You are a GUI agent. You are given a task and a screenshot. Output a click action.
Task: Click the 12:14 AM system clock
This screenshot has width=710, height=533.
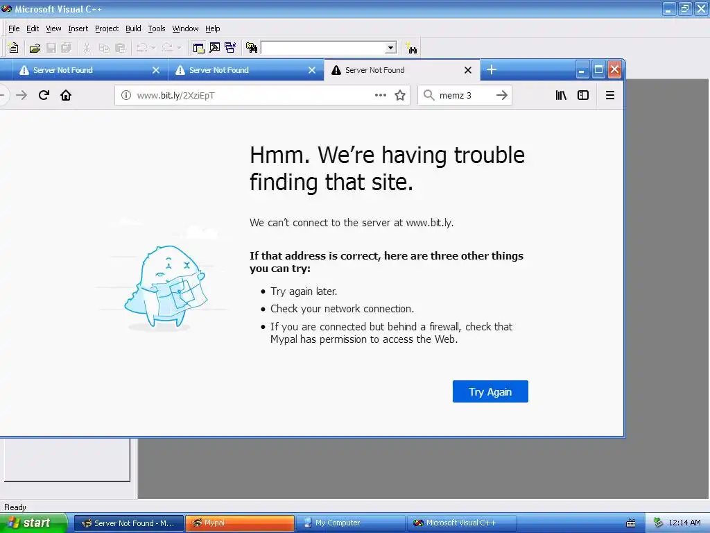[x=684, y=523]
